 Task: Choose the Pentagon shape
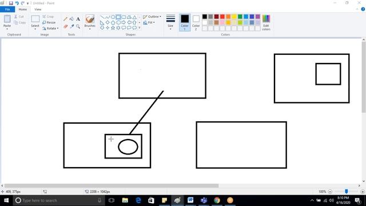113,22
